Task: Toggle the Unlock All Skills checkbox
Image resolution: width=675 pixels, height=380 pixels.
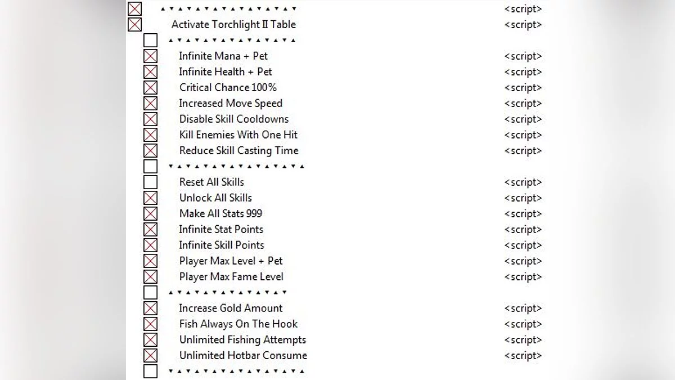Action: tap(150, 198)
